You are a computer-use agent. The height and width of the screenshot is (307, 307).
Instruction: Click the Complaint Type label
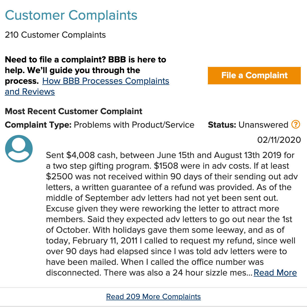38,125
